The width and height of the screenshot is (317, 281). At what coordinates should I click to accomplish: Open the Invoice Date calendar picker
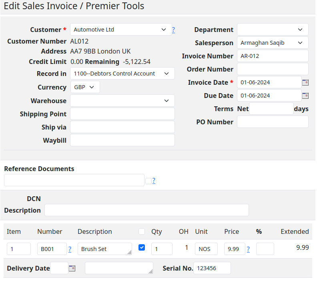(305, 82)
